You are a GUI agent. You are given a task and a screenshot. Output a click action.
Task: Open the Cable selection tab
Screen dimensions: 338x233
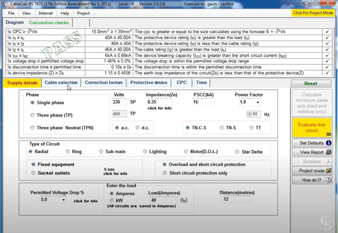(x=61, y=82)
